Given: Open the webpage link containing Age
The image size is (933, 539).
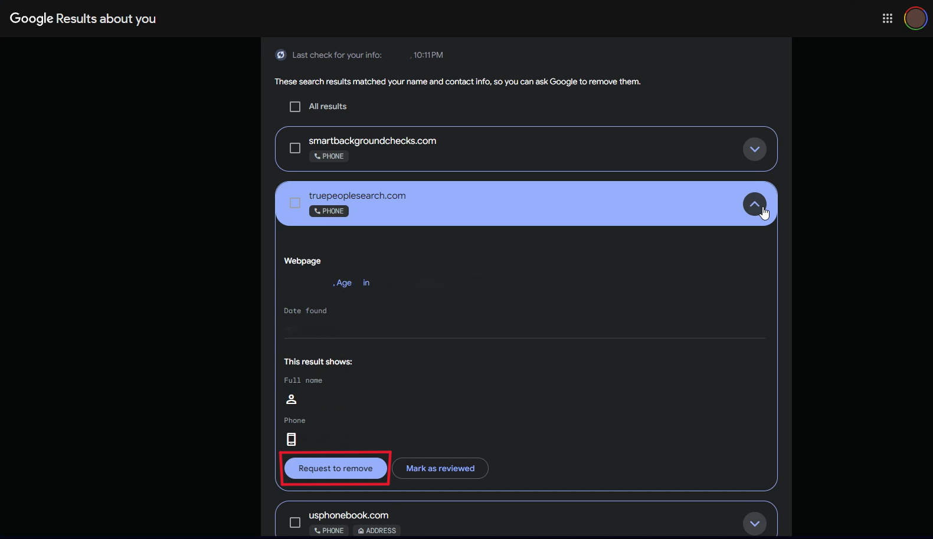Looking at the screenshot, I should 352,283.
